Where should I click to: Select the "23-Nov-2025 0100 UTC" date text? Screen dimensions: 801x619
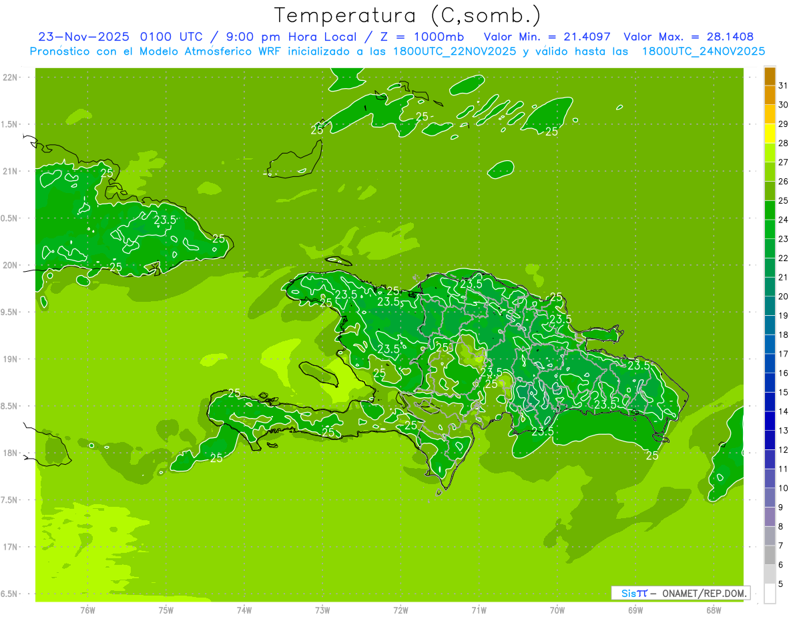[x=120, y=37]
